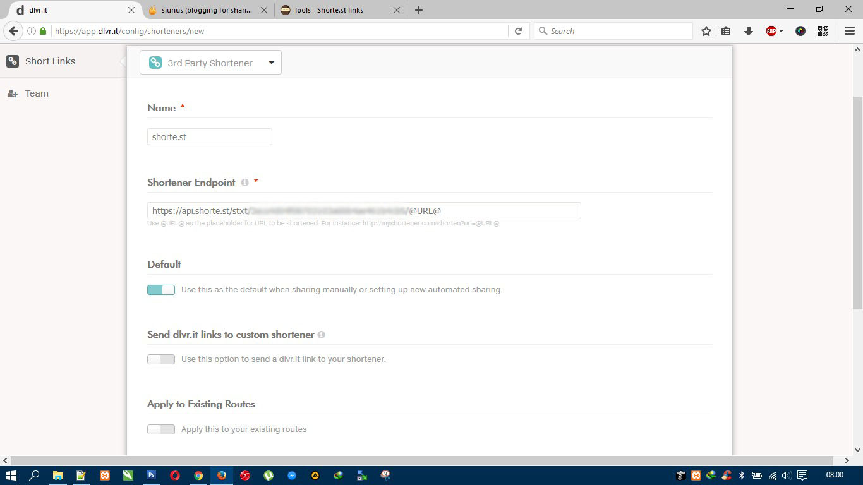Screen dimensions: 863x485
Task: Open the Firefox hamburger menu
Action: click(850, 31)
